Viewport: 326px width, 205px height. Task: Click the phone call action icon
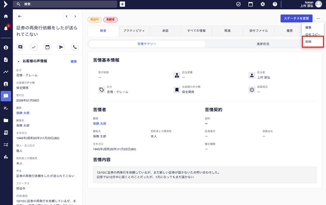pos(75,47)
